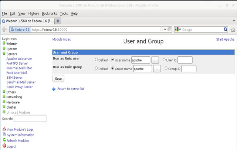The height and width of the screenshot is (150, 237).
Task: Click the Group name field containing apache
Action: (142, 69)
